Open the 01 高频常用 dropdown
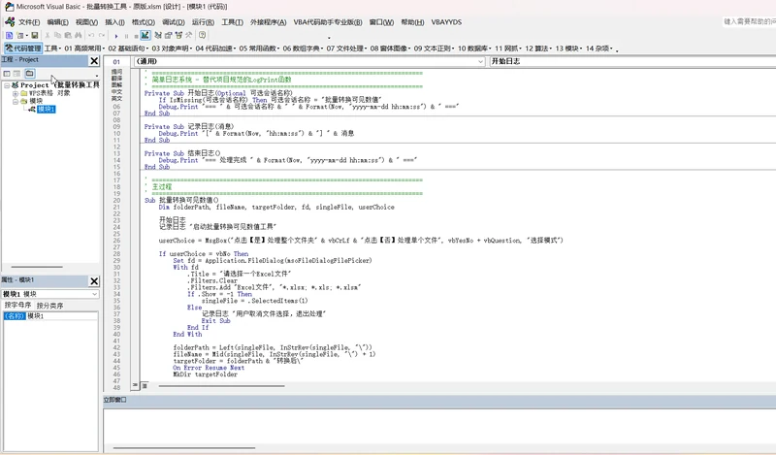The height and width of the screenshot is (455, 776). (x=84, y=49)
